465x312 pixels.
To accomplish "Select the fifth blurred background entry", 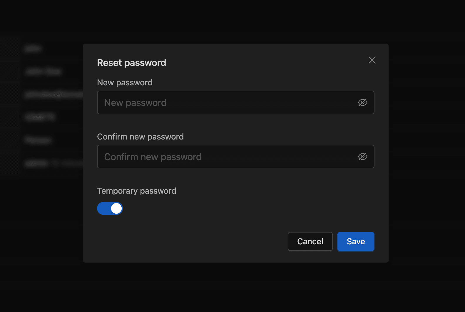I will pos(38,140).
